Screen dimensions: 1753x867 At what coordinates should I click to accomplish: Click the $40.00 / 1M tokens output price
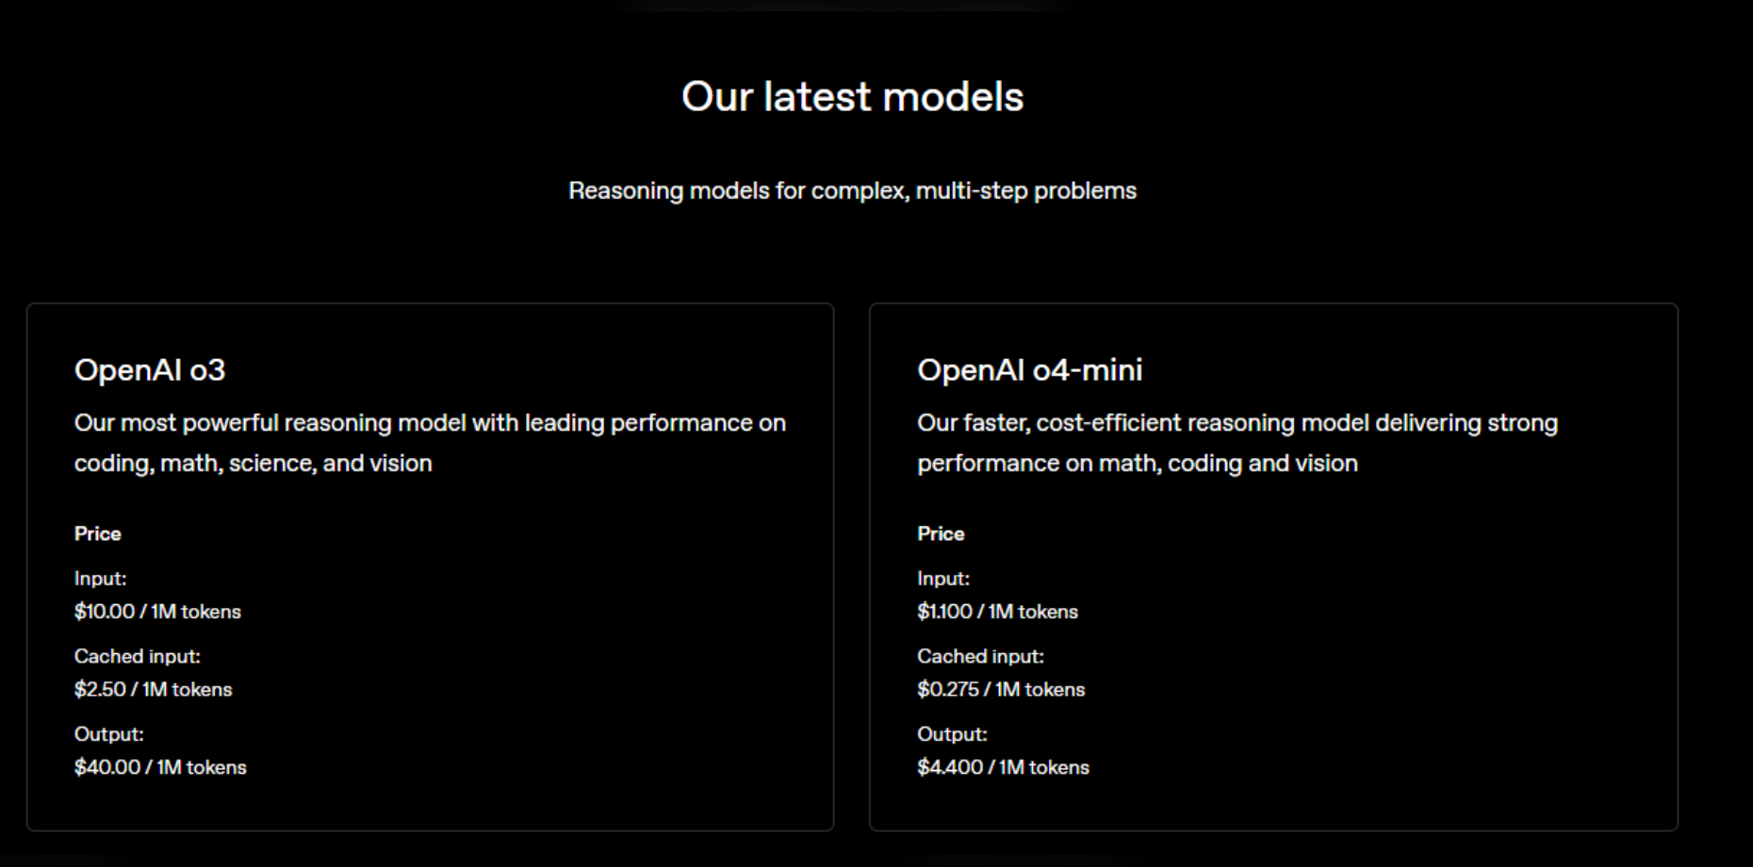pyautogui.click(x=160, y=767)
